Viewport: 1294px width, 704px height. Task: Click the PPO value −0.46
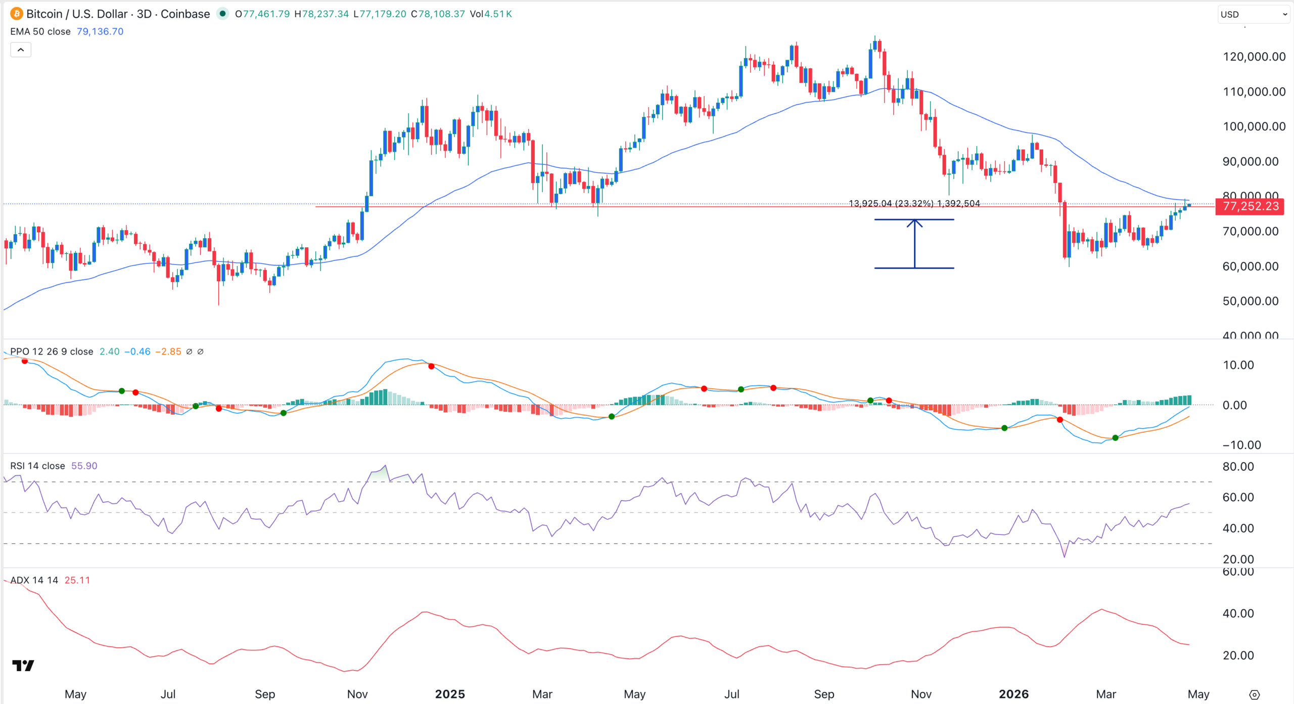(x=137, y=351)
